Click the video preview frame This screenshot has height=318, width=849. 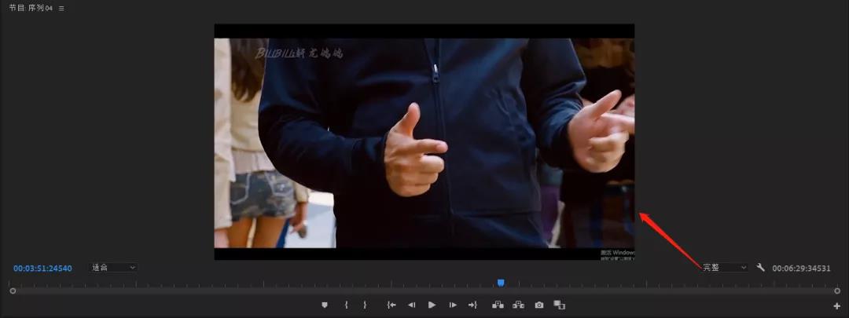coord(424,141)
